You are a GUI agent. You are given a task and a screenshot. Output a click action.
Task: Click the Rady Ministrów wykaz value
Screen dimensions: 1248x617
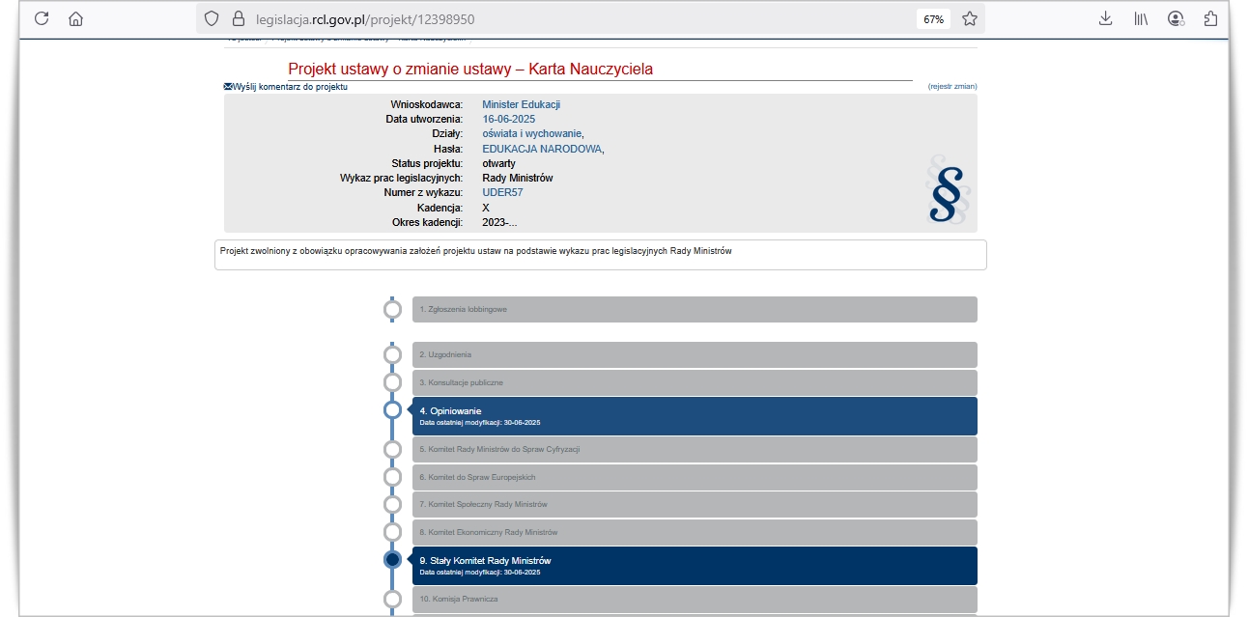click(x=518, y=178)
